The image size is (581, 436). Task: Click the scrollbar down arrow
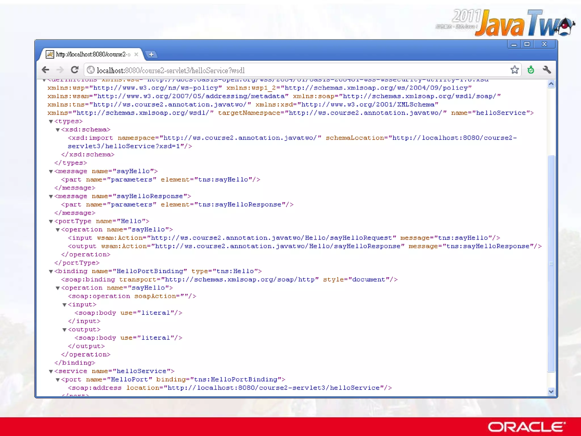pyautogui.click(x=551, y=392)
